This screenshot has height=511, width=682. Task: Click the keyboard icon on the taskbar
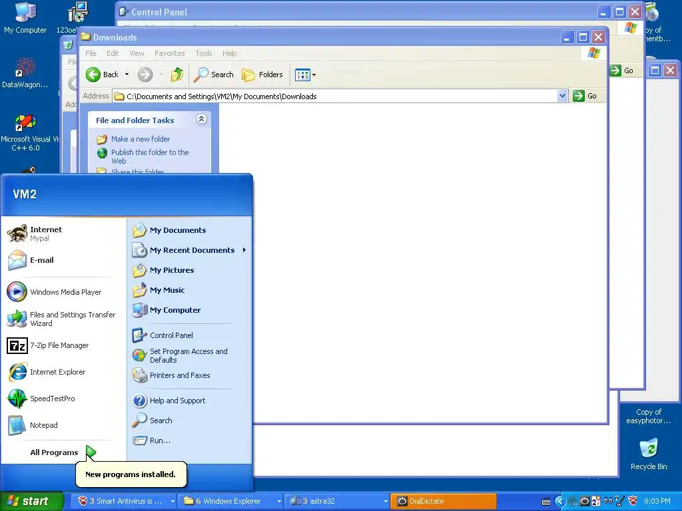[x=546, y=502]
